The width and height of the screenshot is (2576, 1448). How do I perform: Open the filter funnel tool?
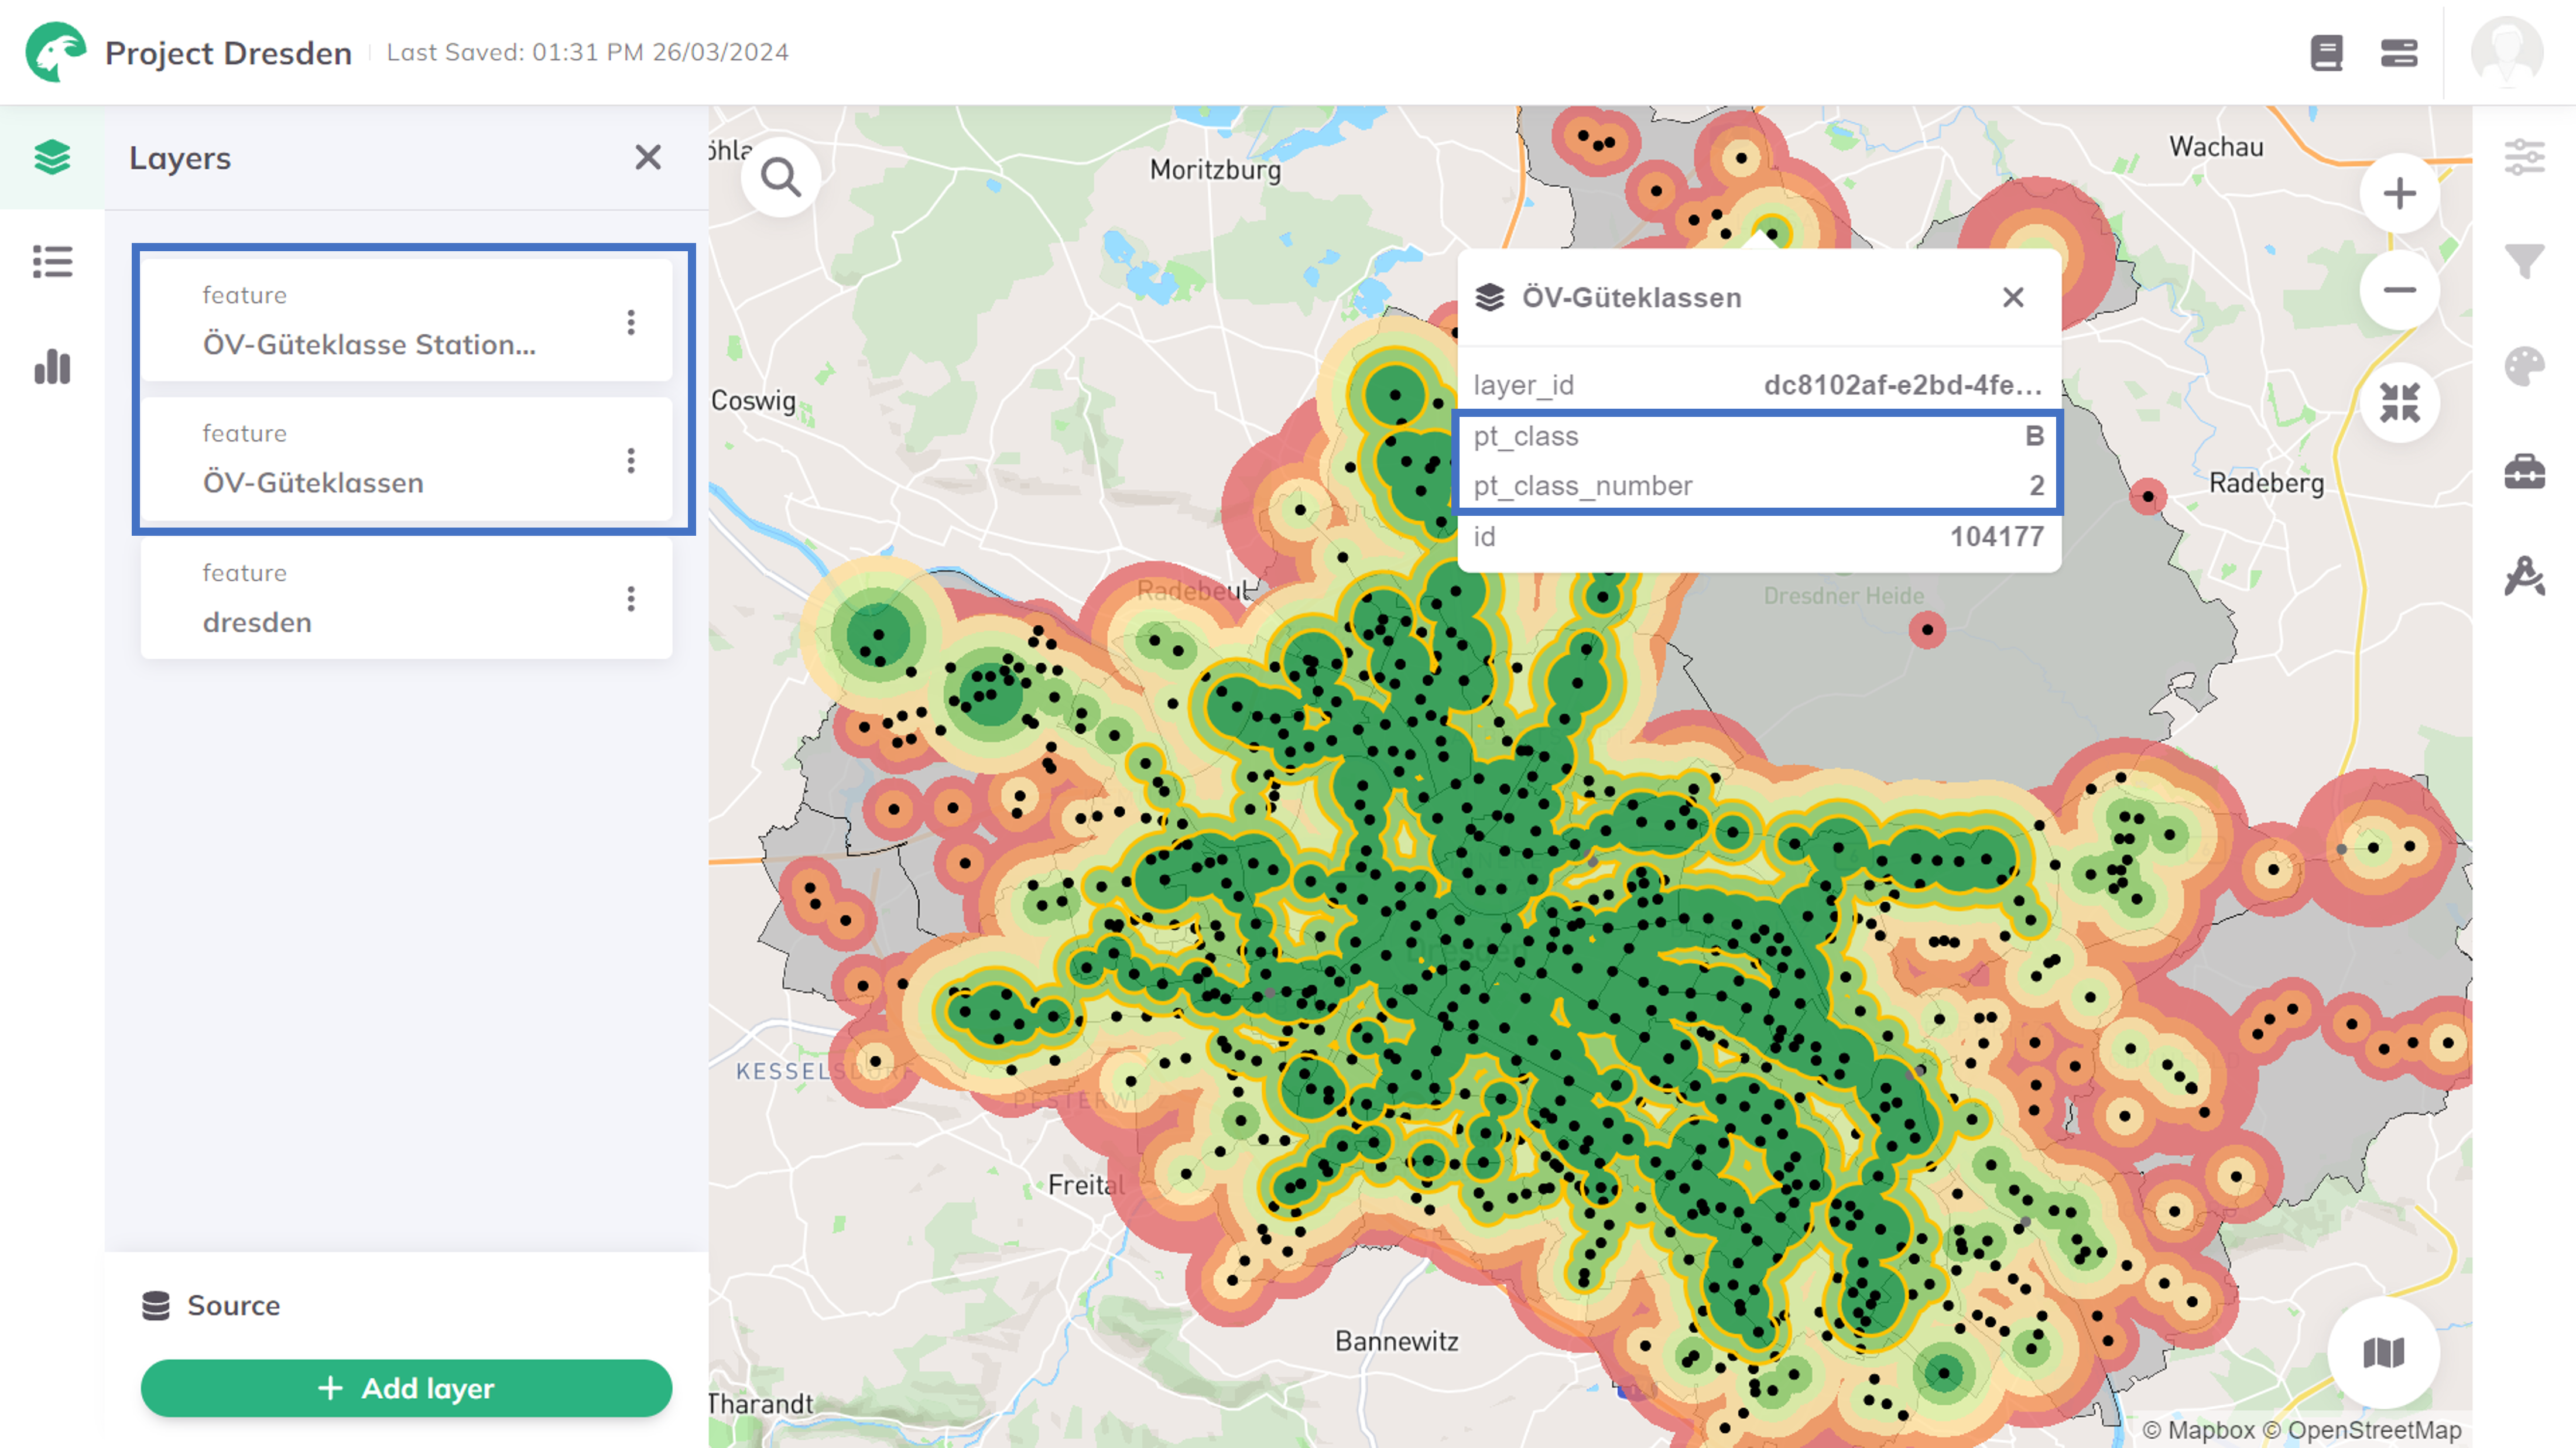click(2524, 261)
